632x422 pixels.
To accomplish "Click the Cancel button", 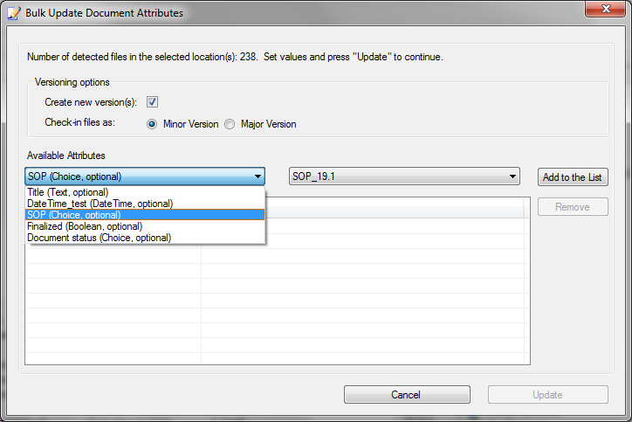I will coord(407,395).
